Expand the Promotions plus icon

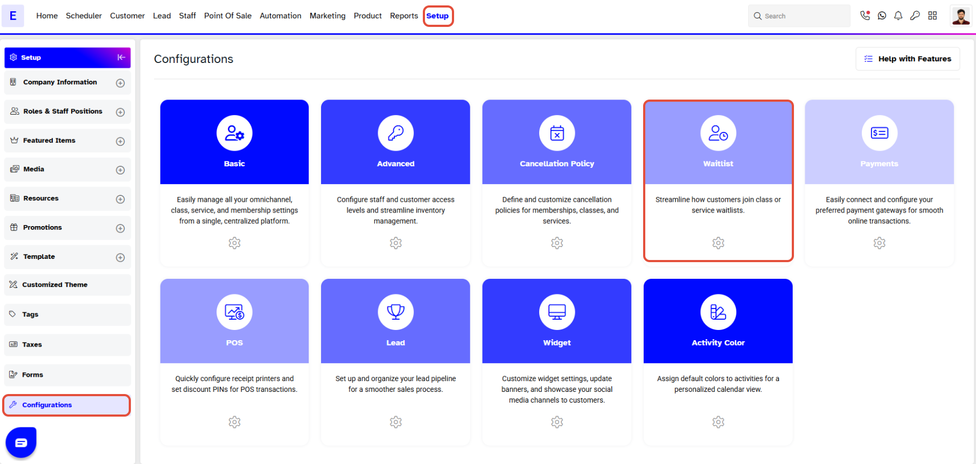tap(120, 228)
